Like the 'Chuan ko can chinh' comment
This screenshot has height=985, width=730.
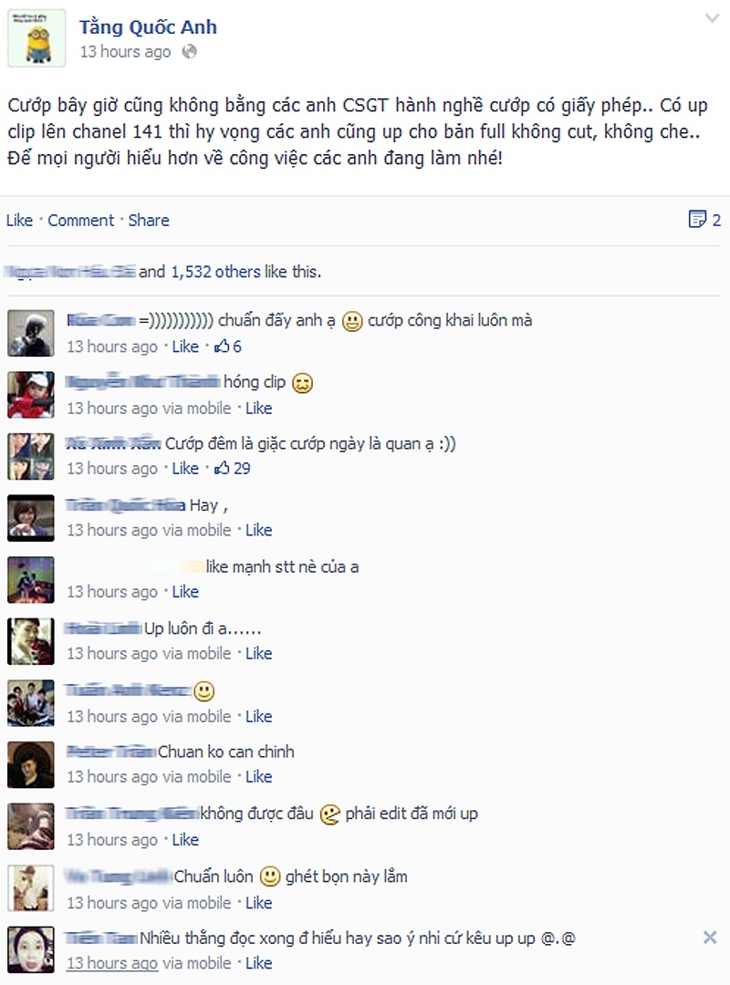258,777
